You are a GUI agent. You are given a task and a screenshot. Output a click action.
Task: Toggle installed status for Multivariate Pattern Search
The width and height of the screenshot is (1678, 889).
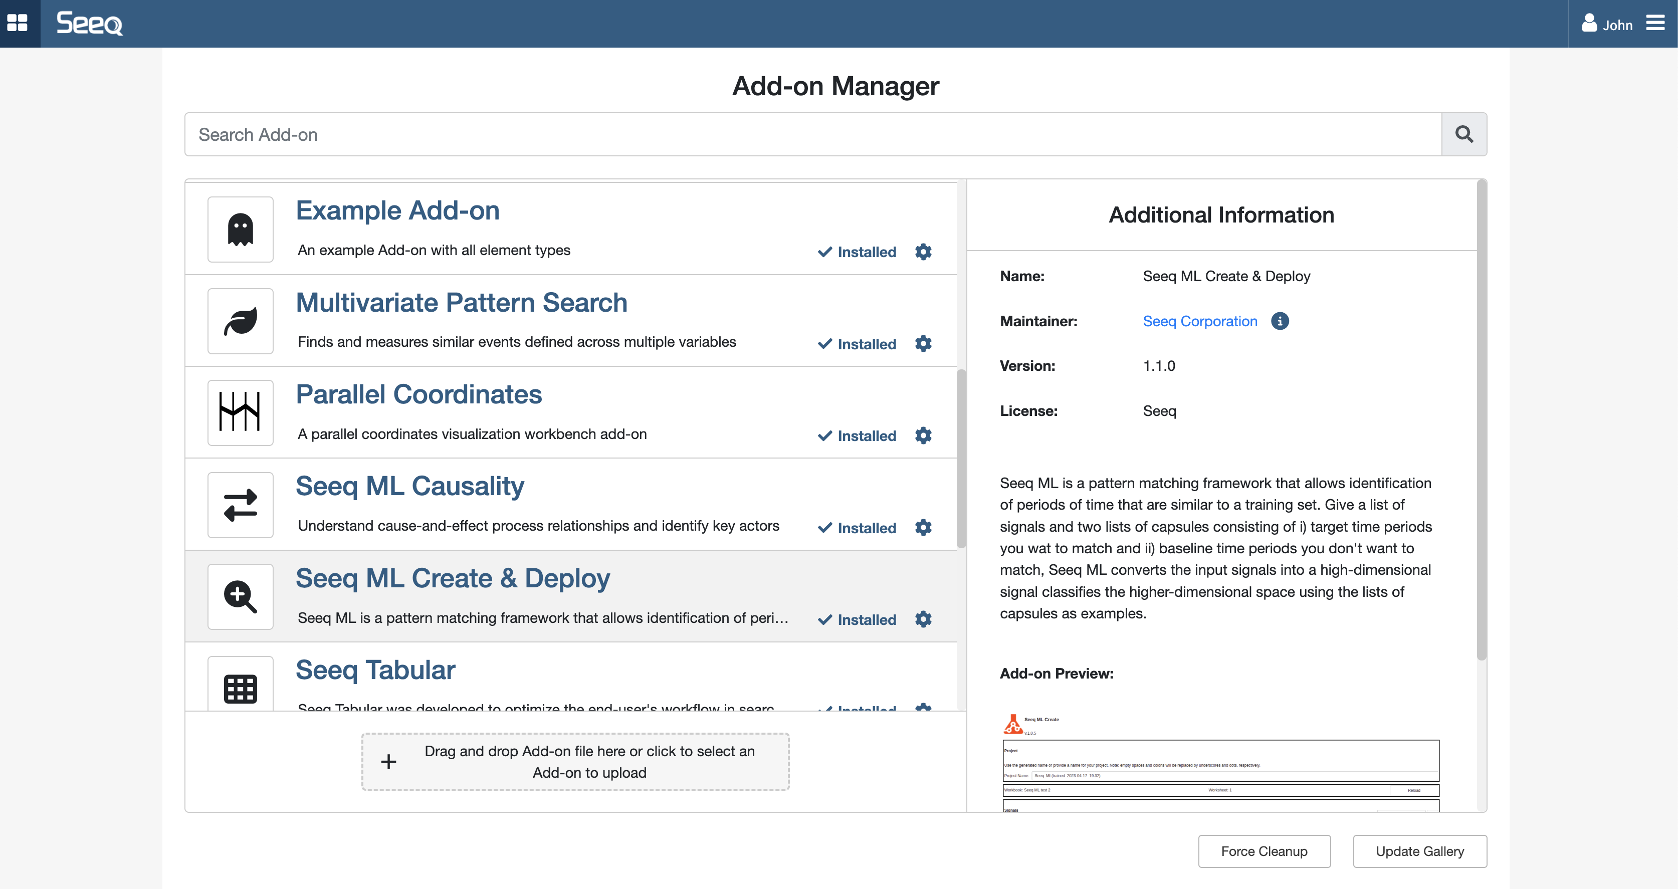click(857, 344)
